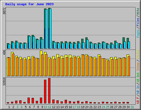Click the day 11 red kB bar
The height and width of the screenshot is (110, 141).
[x=49, y=91]
